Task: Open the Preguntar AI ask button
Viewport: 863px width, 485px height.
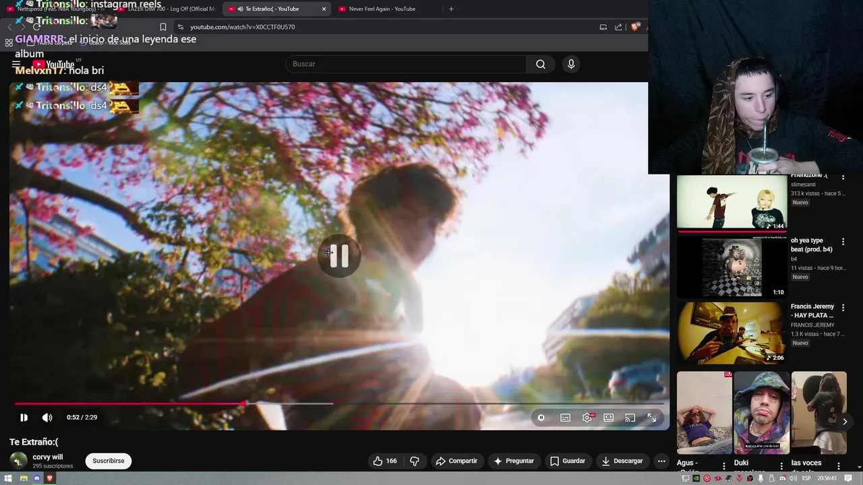Action: 514,461
